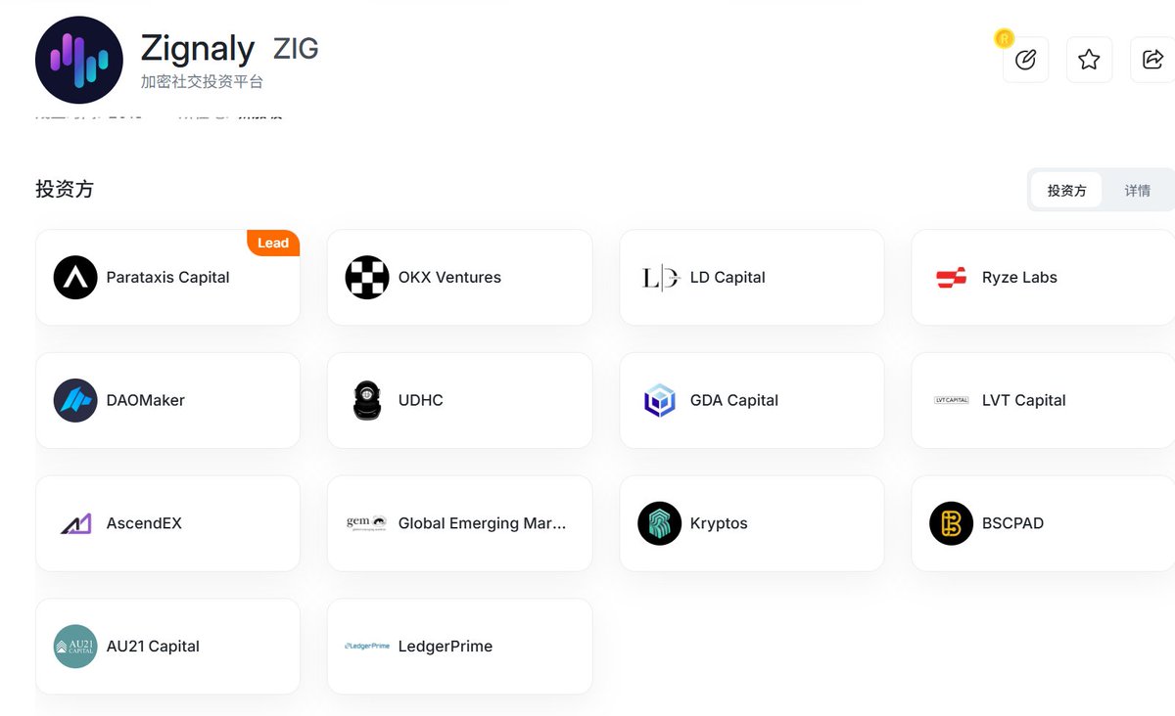Viewport: 1175px width, 716px height.
Task: Favorite Zignaly with the star icon
Action: (1089, 60)
